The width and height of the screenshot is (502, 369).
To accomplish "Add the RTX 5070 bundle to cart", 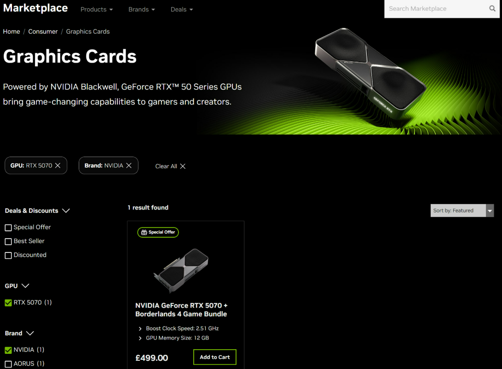I will [x=215, y=357].
